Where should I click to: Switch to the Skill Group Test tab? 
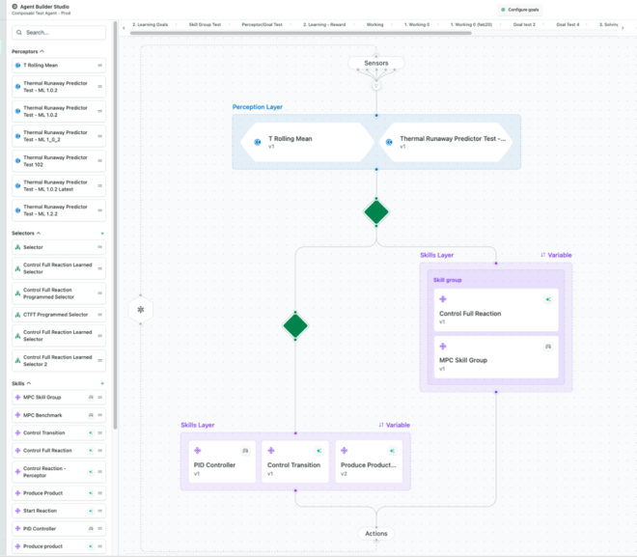click(204, 24)
